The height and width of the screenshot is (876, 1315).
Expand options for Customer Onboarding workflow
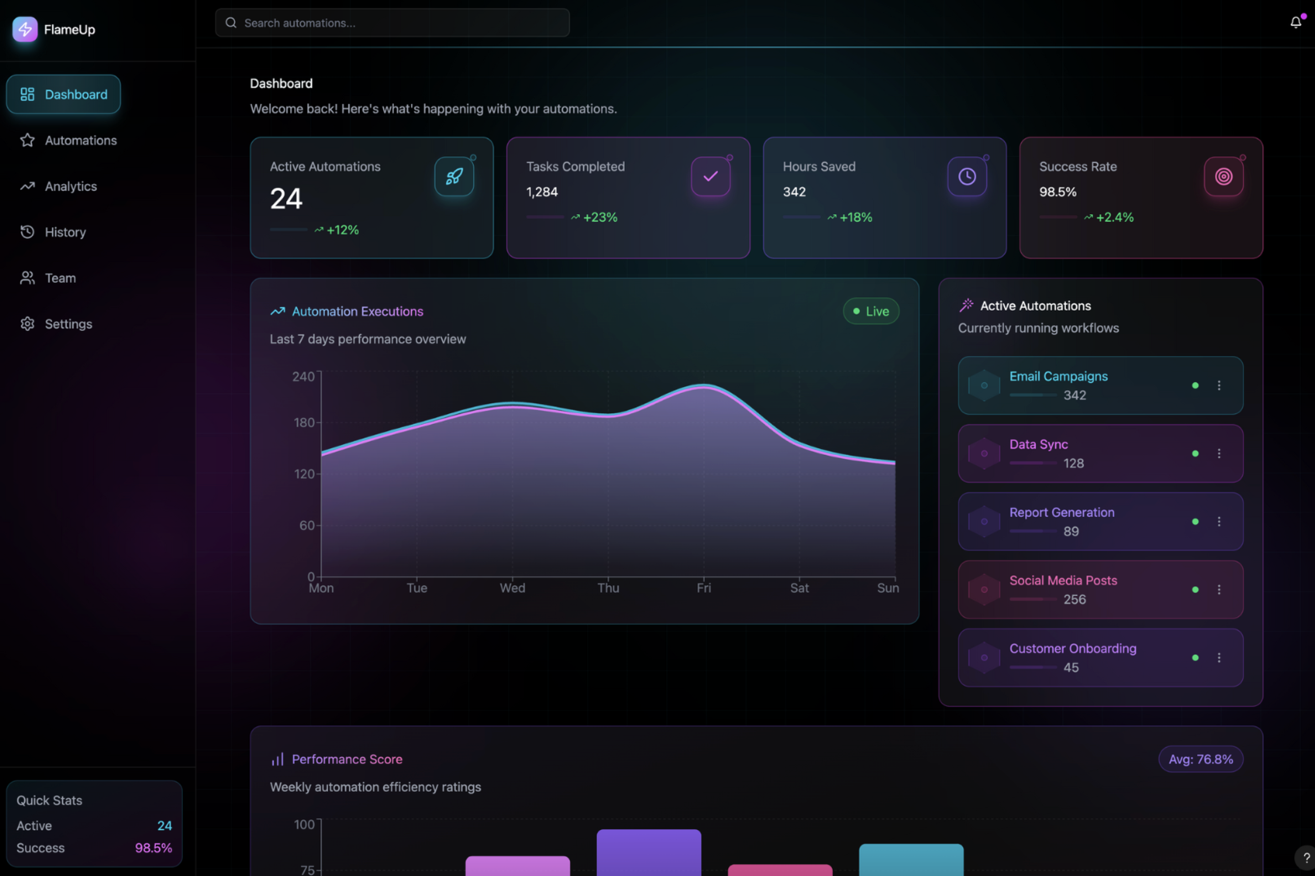(x=1219, y=657)
